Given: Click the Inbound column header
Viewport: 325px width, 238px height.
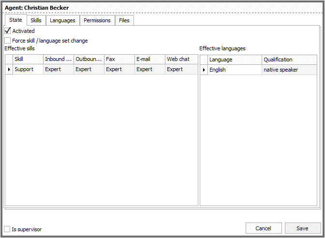Looking at the screenshot, I should coord(58,59).
